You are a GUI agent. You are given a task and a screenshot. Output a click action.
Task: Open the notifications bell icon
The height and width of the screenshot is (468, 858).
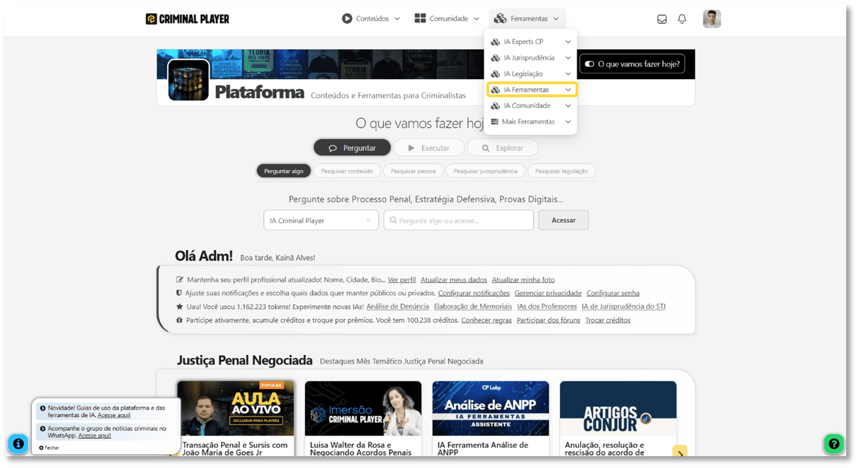(x=682, y=19)
